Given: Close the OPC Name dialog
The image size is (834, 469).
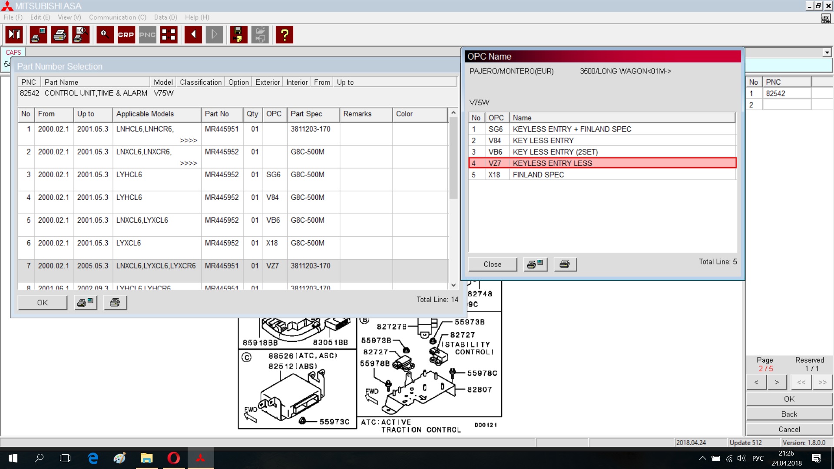Looking at the screenshot, I should 492,264.
